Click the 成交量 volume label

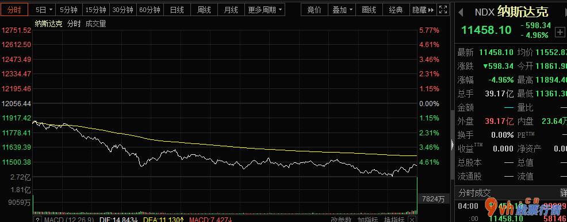[95, 24]
